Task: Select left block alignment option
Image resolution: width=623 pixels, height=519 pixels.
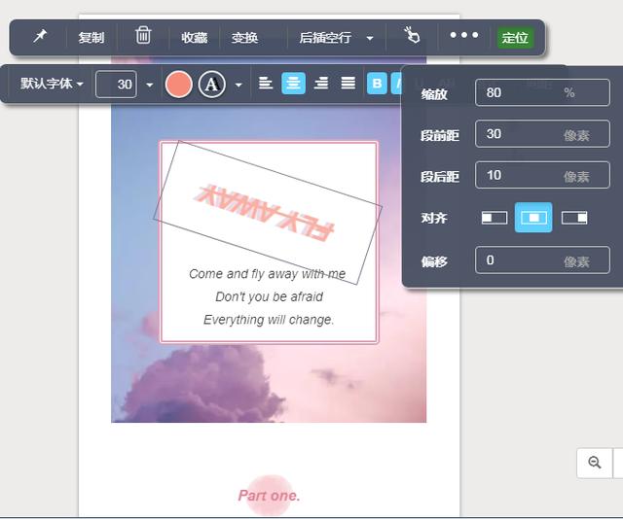Action: coord(495,218)
